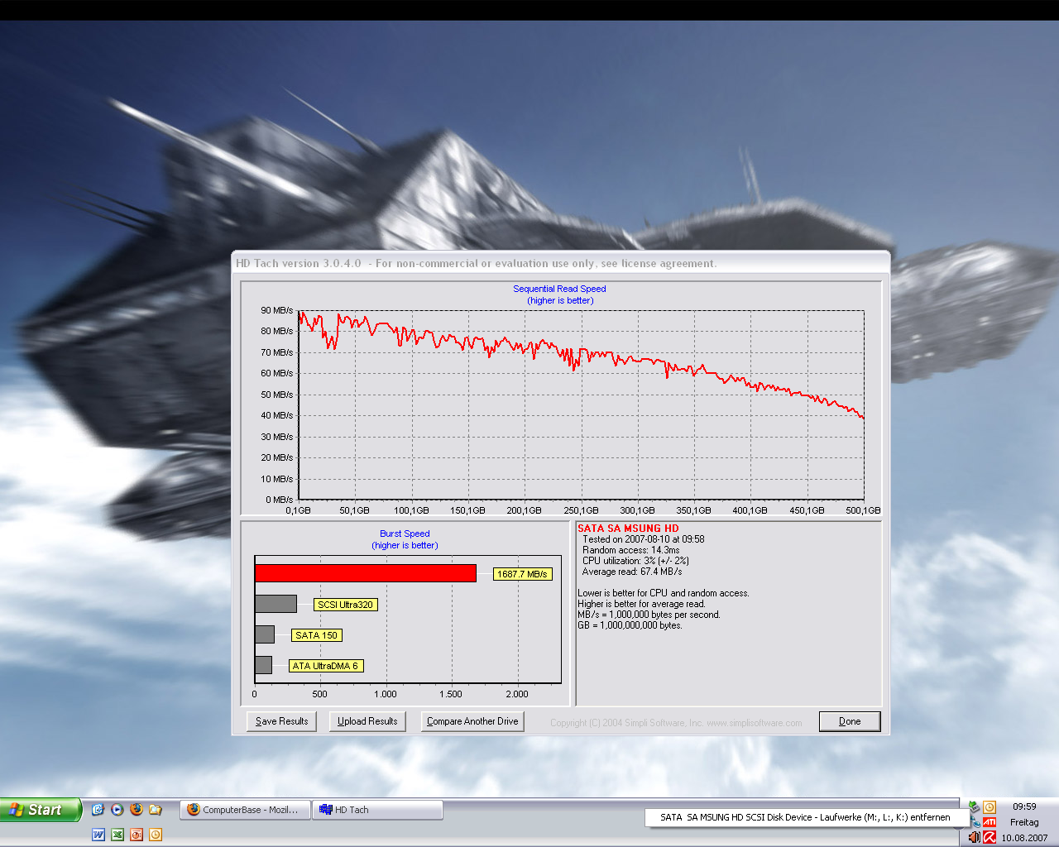Click the copyright Simpli Software text

pos(676,723)
